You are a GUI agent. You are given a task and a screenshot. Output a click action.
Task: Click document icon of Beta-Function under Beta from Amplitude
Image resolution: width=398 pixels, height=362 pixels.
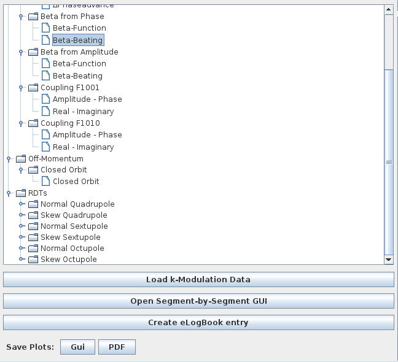pos(45,63)
